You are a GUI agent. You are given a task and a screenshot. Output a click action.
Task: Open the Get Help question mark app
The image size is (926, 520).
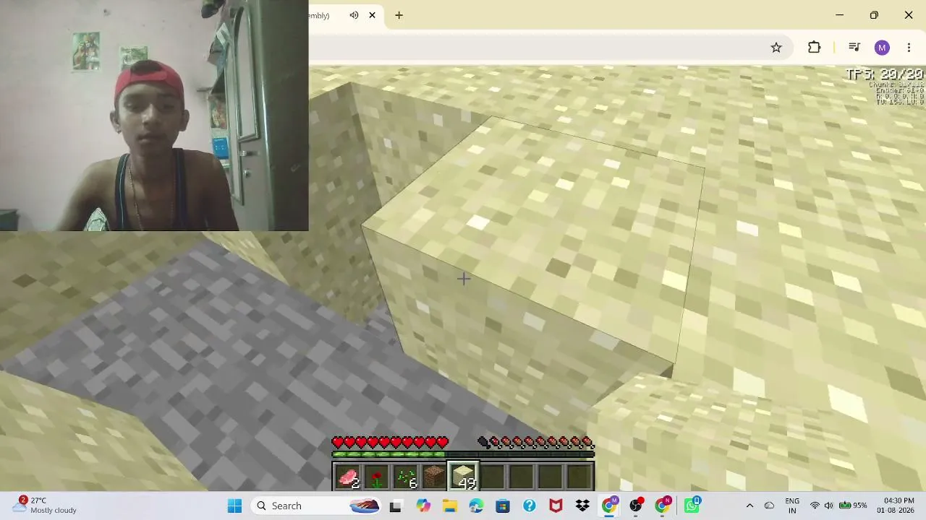530,506
